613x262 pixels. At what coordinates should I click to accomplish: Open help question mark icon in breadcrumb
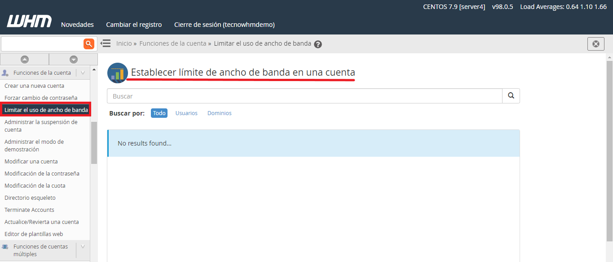coord(318,44)
